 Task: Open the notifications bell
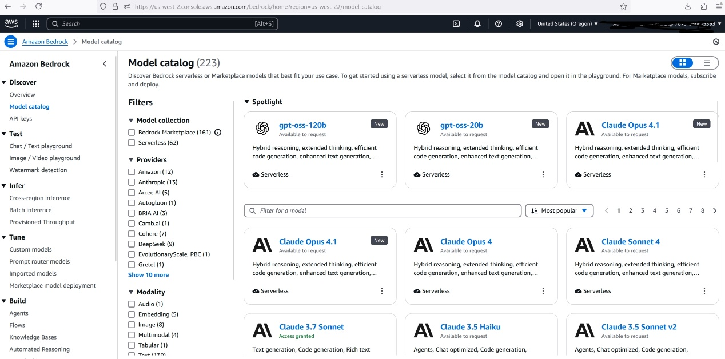[477, 23]
